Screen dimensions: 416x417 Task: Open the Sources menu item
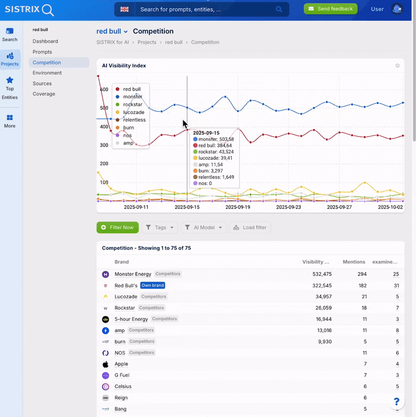tap(42, 83)
